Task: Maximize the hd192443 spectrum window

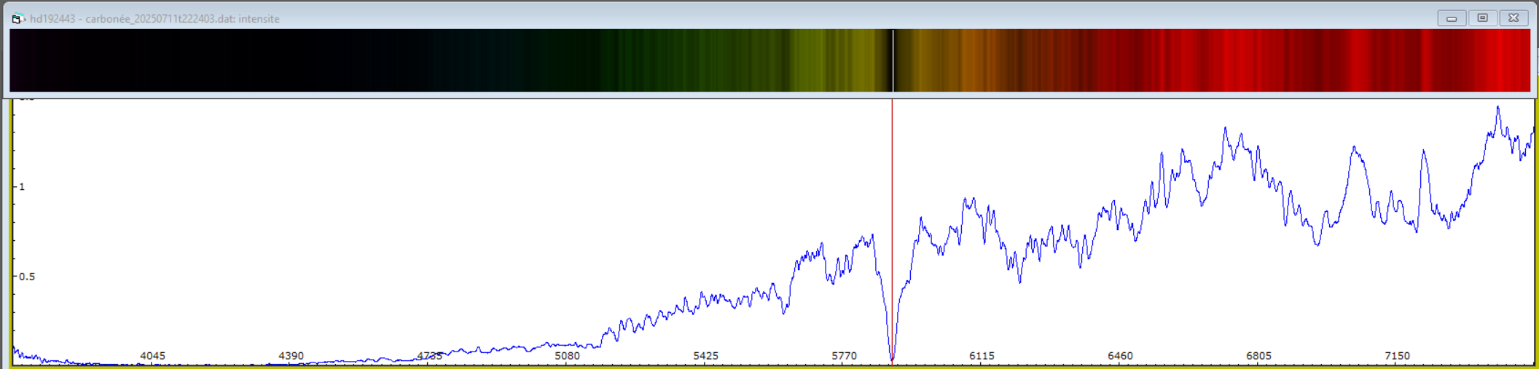Action: click(1482, 18)
